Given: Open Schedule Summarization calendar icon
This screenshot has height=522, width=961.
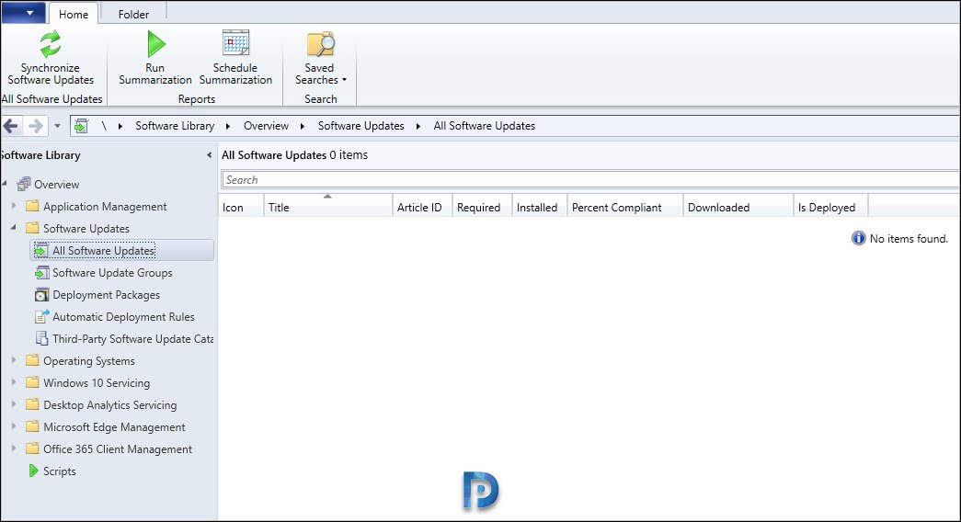Looking at the screenshot, I should coord(235,43).
